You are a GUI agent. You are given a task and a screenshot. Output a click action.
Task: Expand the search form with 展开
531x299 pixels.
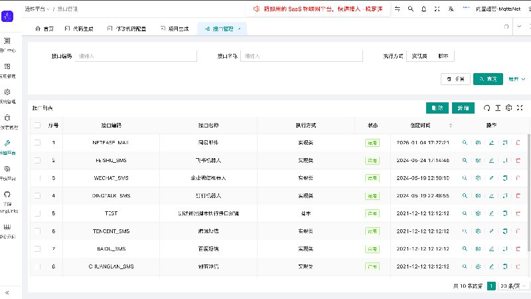517,79
